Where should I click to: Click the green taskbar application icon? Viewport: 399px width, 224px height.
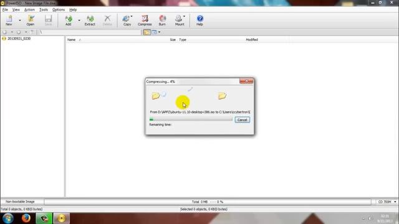[44, 218]
